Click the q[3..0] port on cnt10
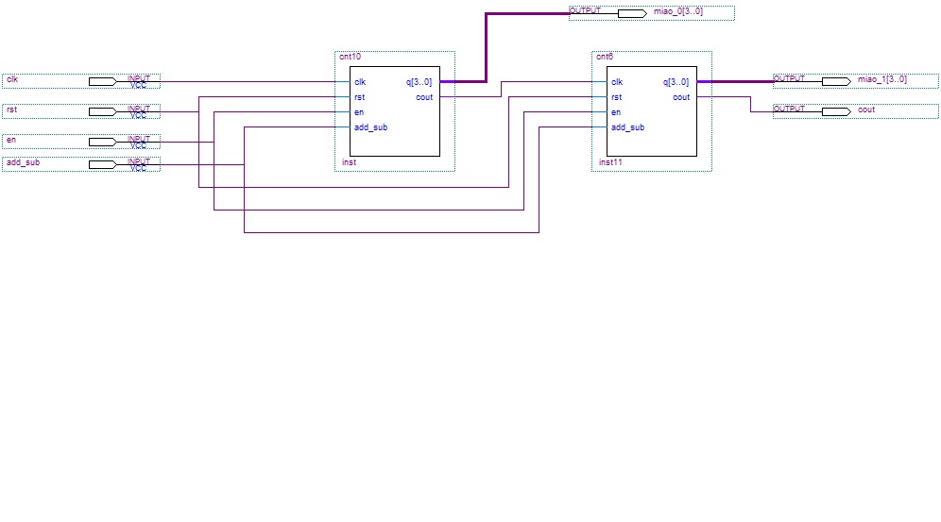Viewport: 941px width, 522px height. tap(419, 82)
